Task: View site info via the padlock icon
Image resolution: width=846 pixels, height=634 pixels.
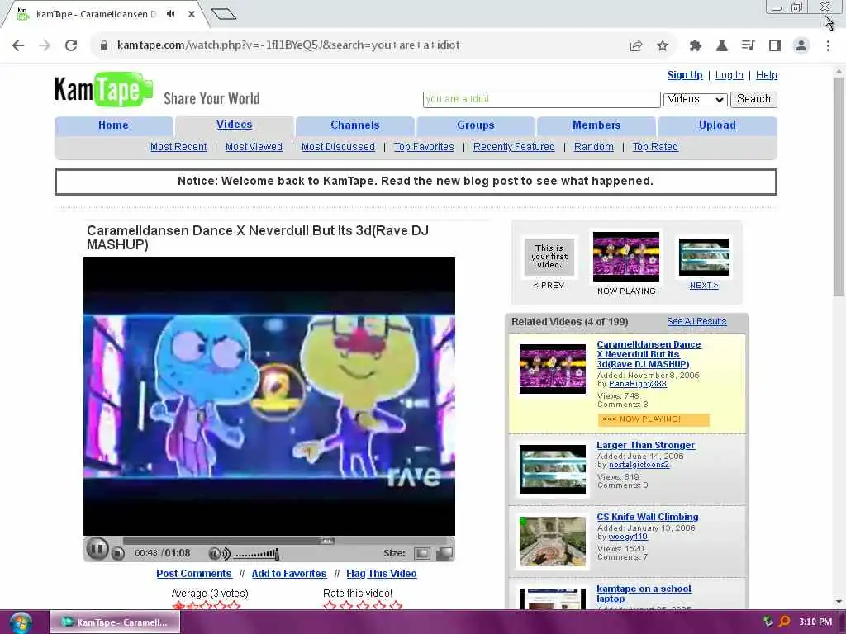Action: (x=103, y=45)
